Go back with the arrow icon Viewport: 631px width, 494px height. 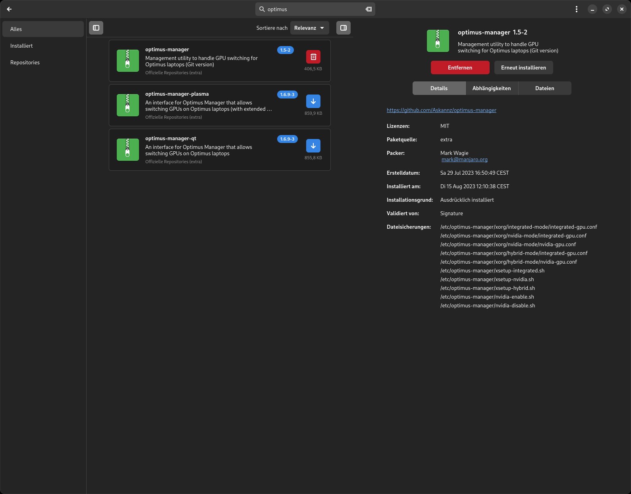(9, 9)
